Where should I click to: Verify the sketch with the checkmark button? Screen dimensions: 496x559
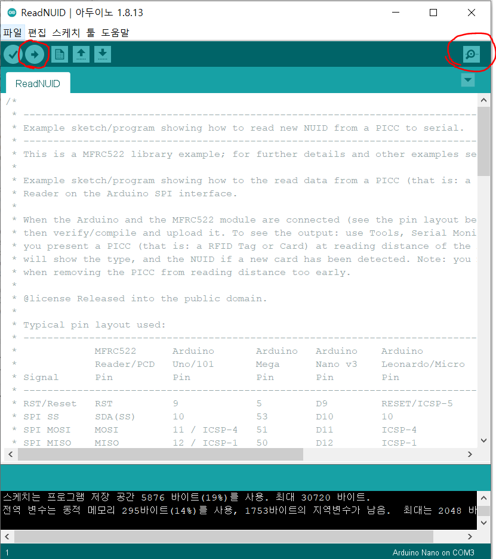[13, 54]
